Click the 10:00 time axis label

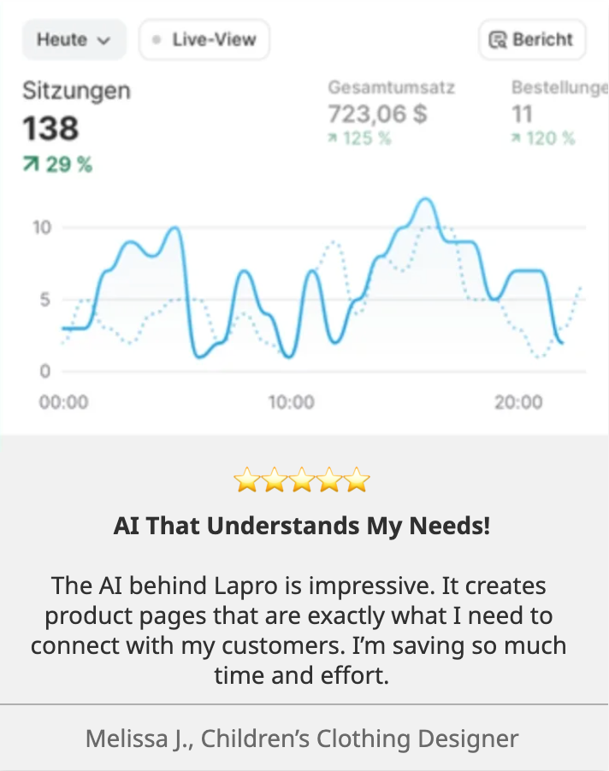[291, 402]
